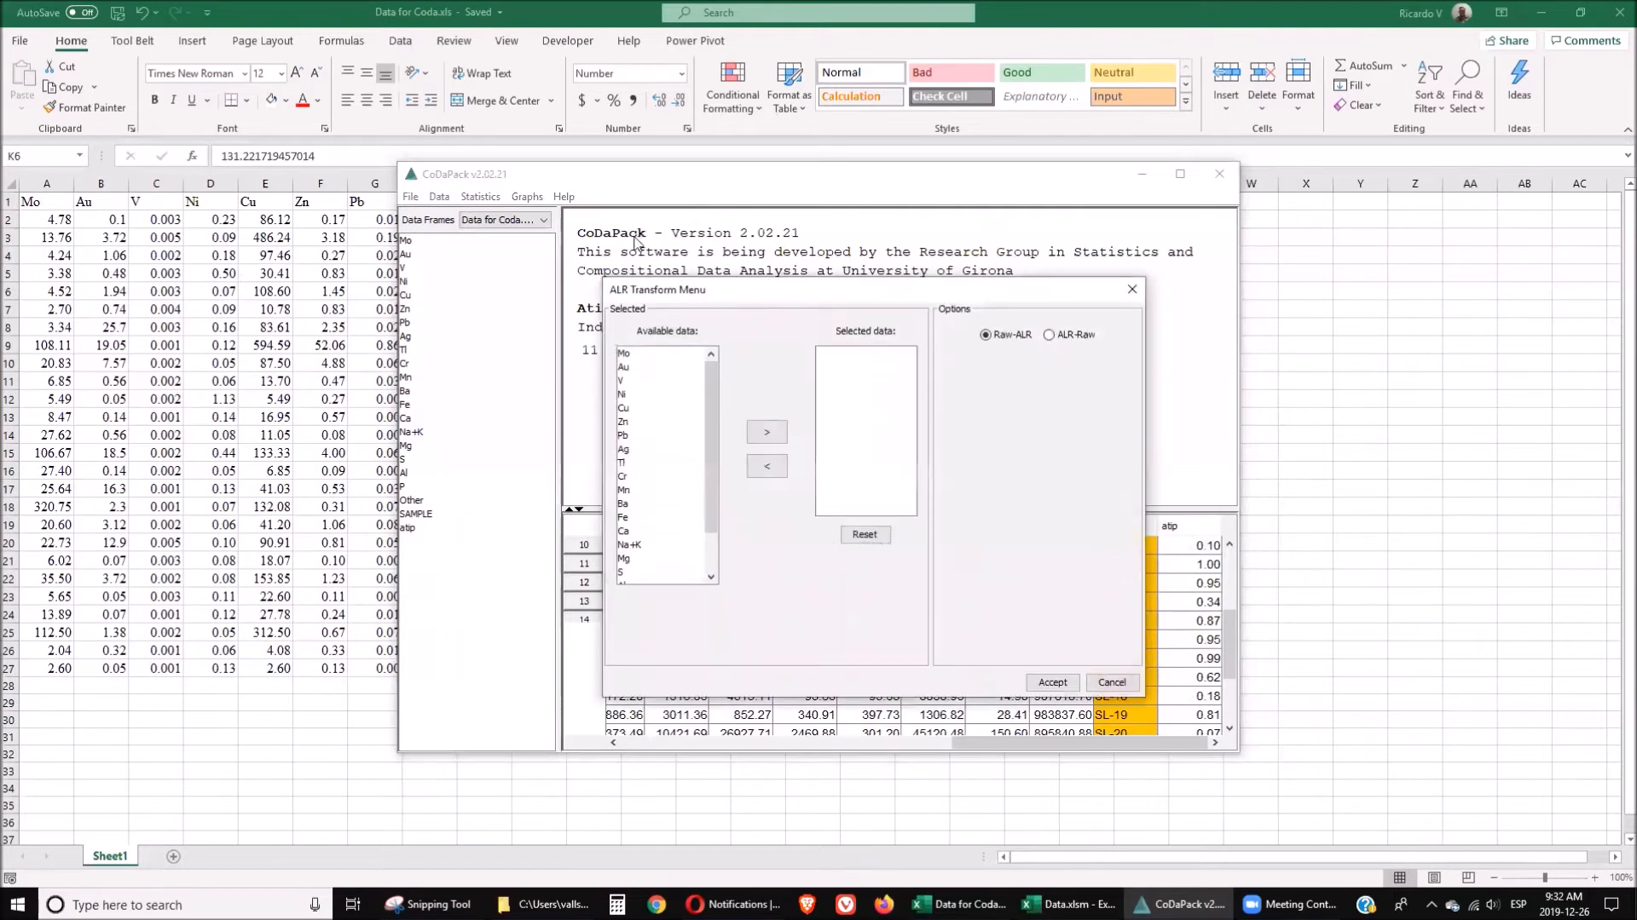
Task: Select the ALR-Raw radio option
Action: pos(1049,335)
